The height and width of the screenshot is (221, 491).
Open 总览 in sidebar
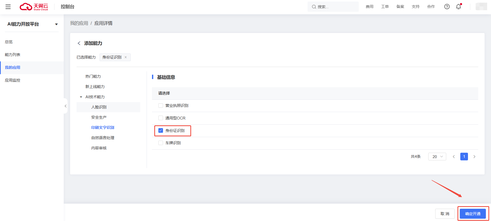(x=9, y=42)
